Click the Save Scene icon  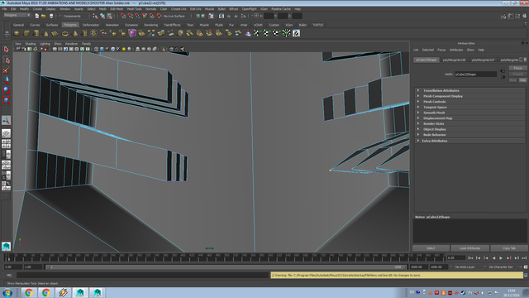coord(51,16)
